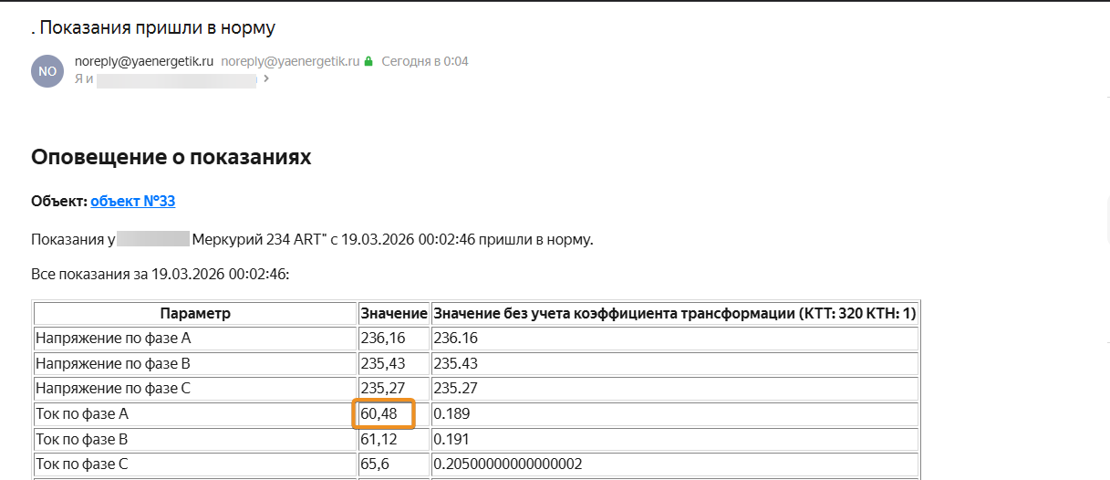Click the Параметр column header
Viewport: 1110px width, 480px height.
point(195,313)
